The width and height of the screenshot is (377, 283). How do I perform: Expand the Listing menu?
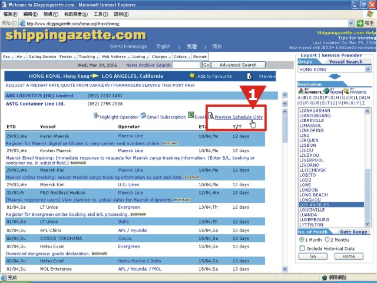141,57
